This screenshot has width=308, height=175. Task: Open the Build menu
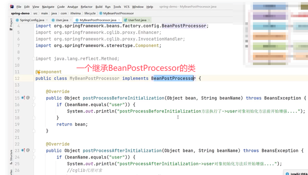[99, 7]
